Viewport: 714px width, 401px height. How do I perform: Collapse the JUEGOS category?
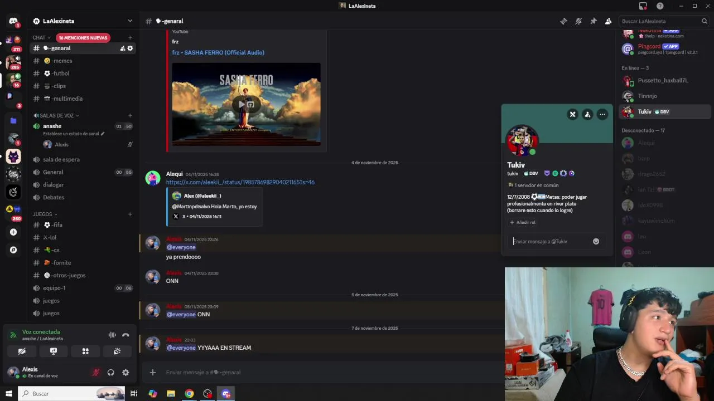[45, 214]
